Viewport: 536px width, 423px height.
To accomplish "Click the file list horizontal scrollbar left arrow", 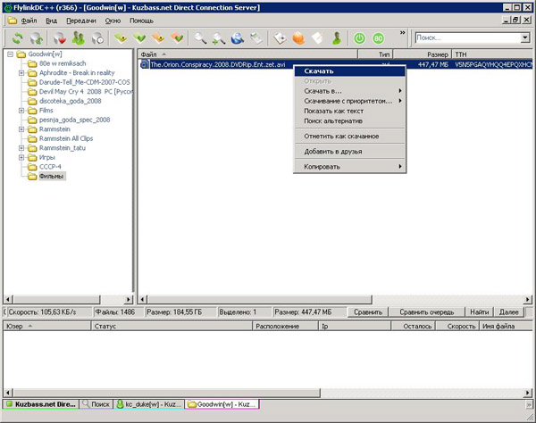I will (x=143, y=300).
